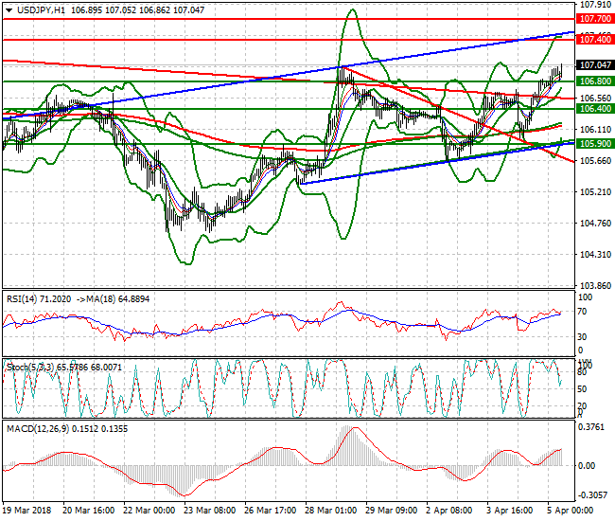Select the MACD 0.00 zero level value

(587, 466)
